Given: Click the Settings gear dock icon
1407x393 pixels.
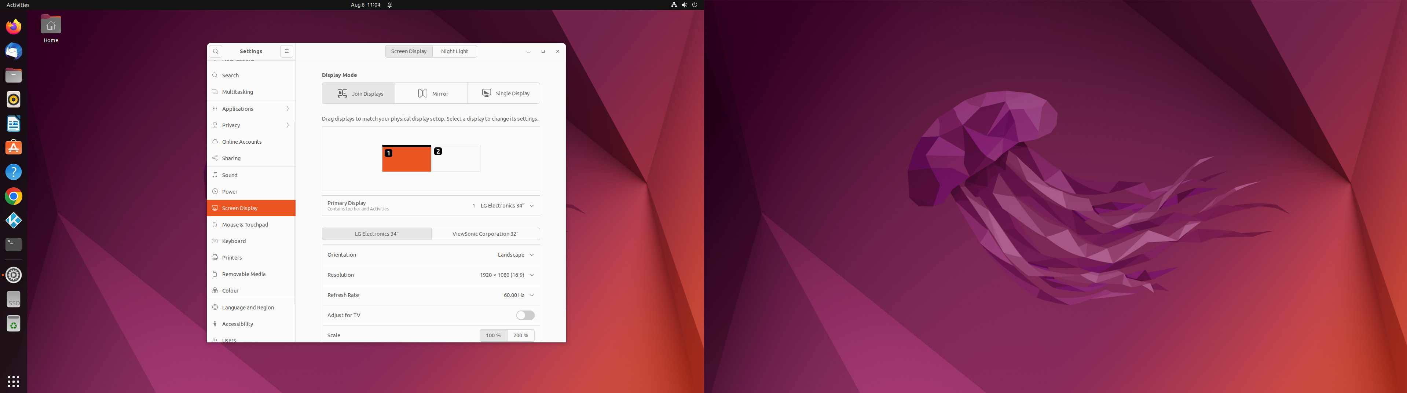Looking at the screenshot, I should tap(14, 275).
